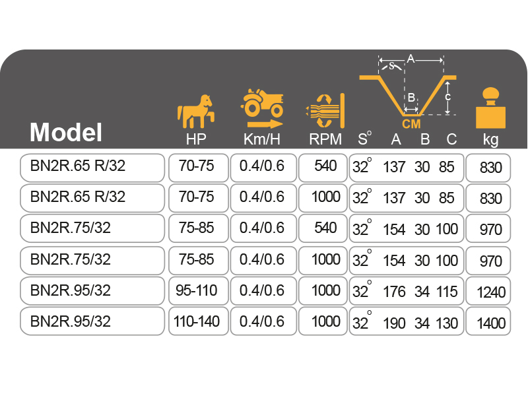Screen dimensions: 528x396
Task: Click the orange weight kg icon
Action: click(x=490, y=108)
